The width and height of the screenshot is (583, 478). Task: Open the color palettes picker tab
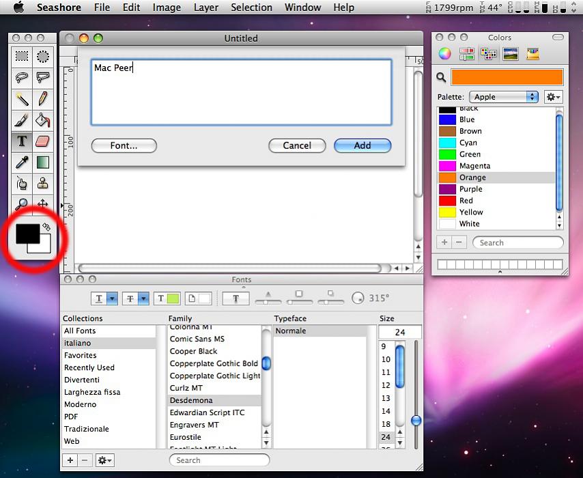489,54
